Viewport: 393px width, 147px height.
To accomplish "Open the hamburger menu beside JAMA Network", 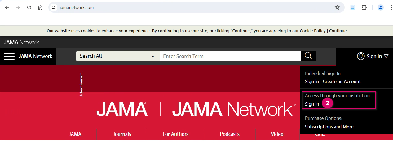I will coord(9,56).
